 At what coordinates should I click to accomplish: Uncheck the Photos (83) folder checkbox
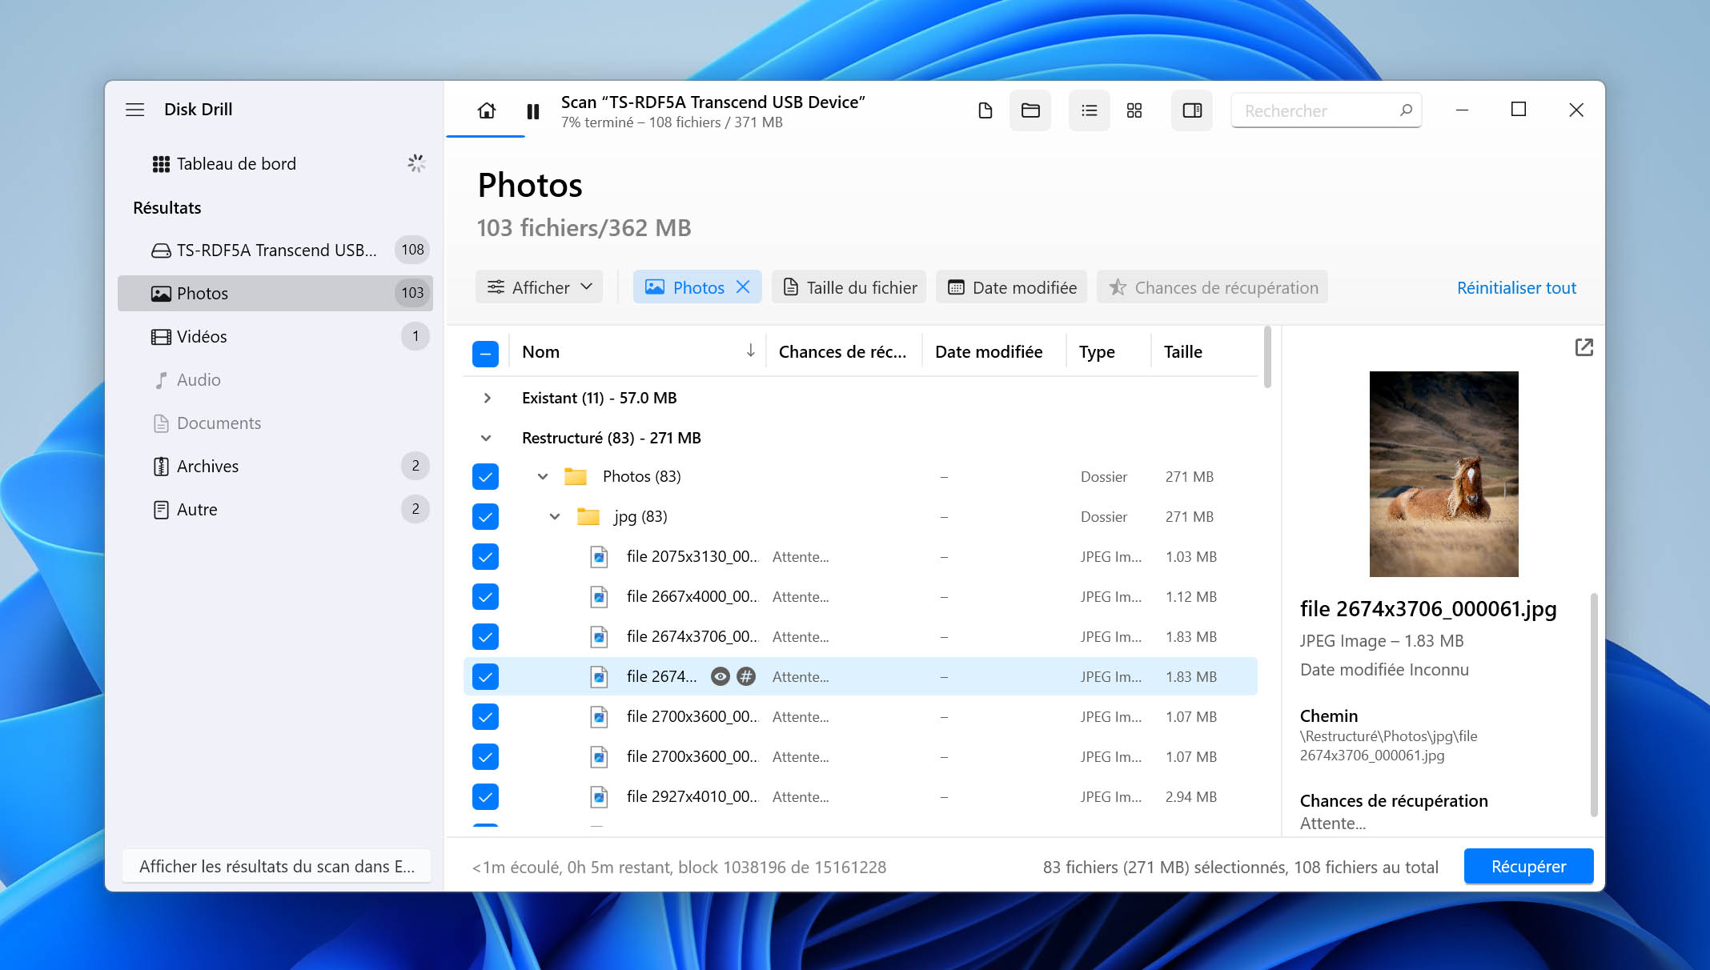[485, 477]
